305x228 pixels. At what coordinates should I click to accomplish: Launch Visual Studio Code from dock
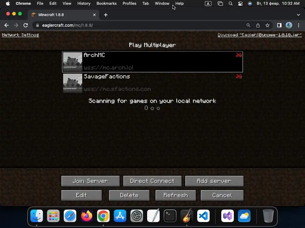click(x=203, y=216)
